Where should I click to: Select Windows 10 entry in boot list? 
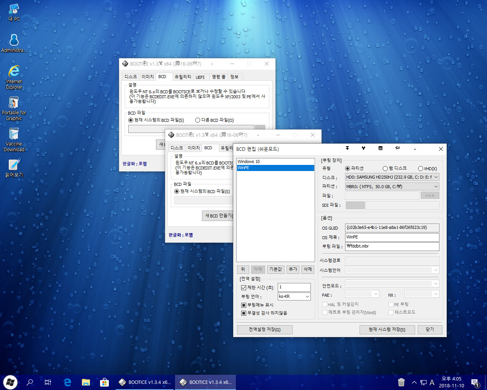pyautogui.click(x=275, y=161)
